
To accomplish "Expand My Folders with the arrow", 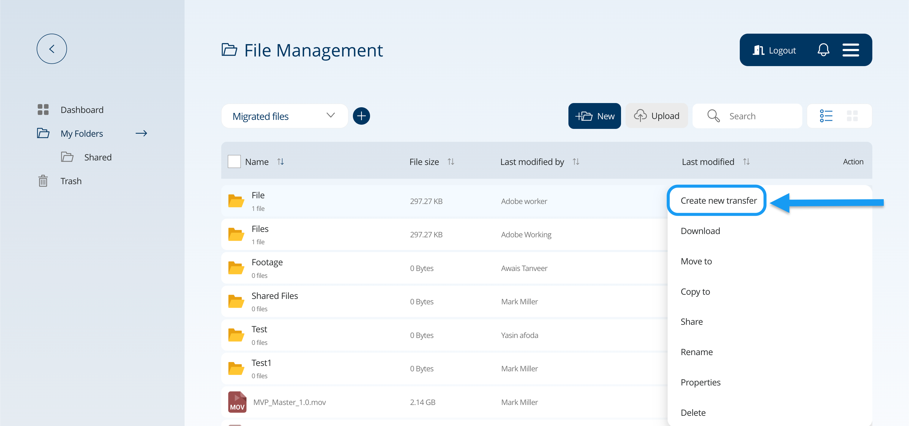I will coord(141,133).
